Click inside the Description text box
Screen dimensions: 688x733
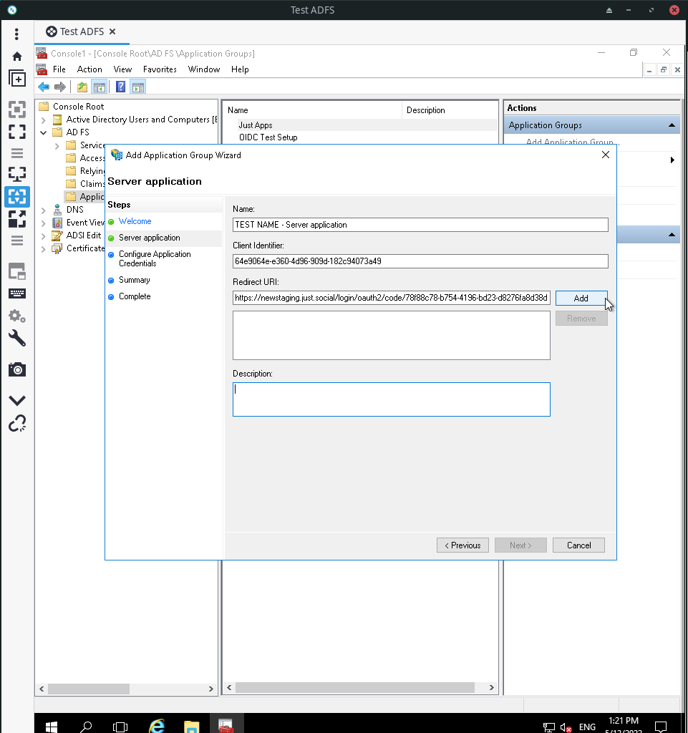(x=391, y=399)
